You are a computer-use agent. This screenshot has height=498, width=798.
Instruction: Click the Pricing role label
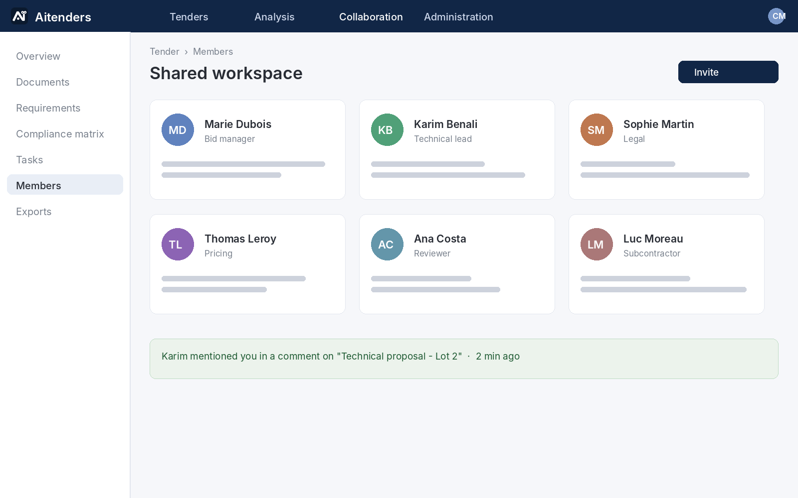pos(218,253)
